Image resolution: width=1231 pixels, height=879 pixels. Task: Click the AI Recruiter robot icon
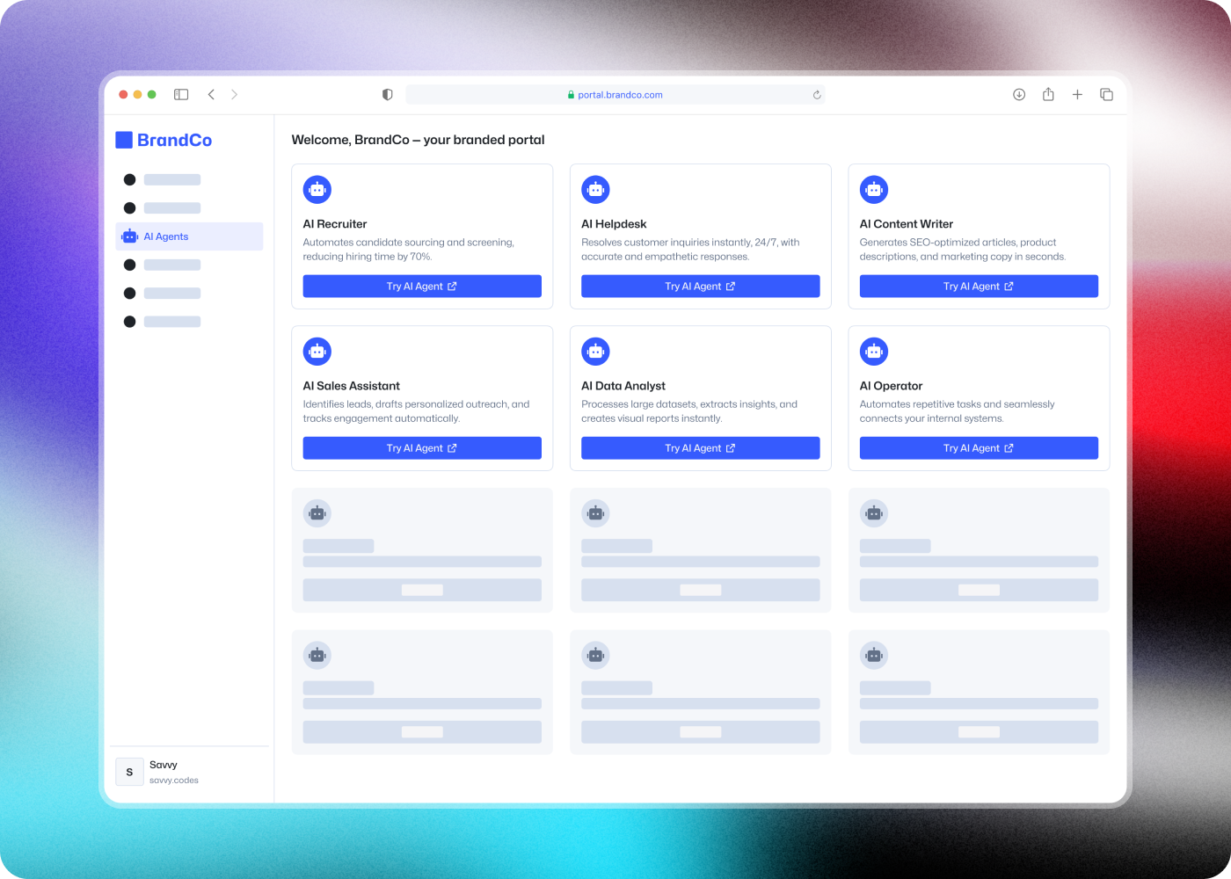pos(317,189)
